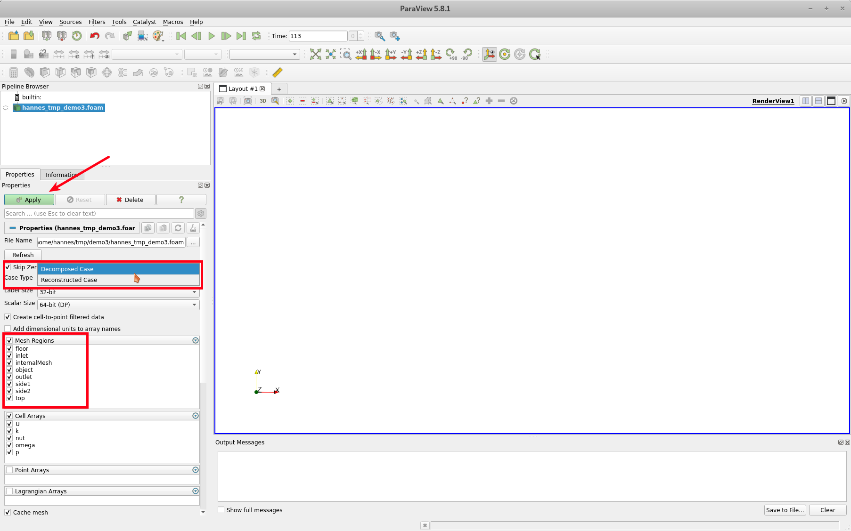Click the Find Data magnifier icon
The width and height of the screenshot is (851, 531).
379,36
